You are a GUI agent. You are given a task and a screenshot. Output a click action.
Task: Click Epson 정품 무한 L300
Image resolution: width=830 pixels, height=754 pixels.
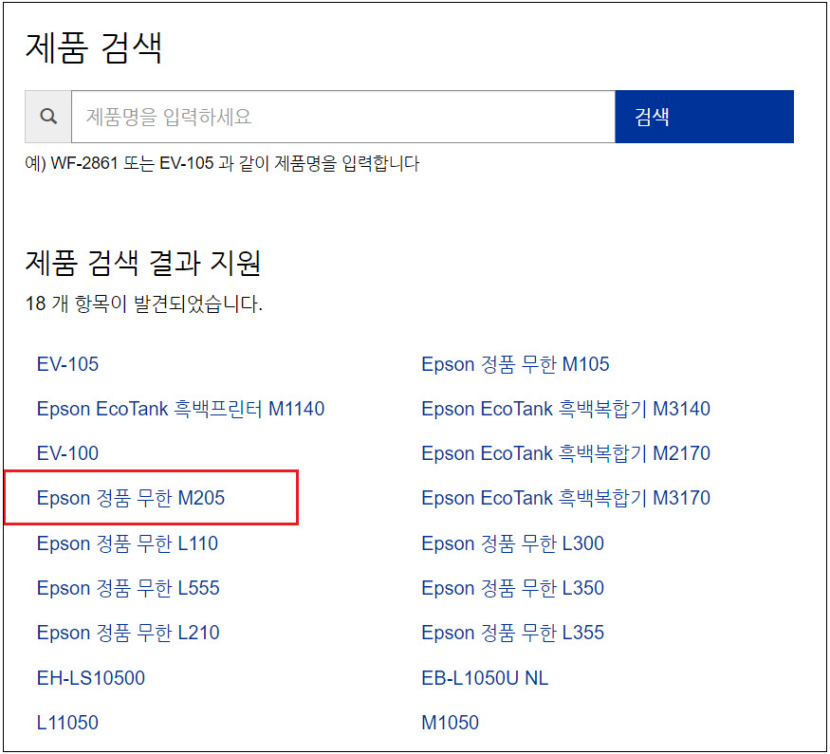click(512, 543)
